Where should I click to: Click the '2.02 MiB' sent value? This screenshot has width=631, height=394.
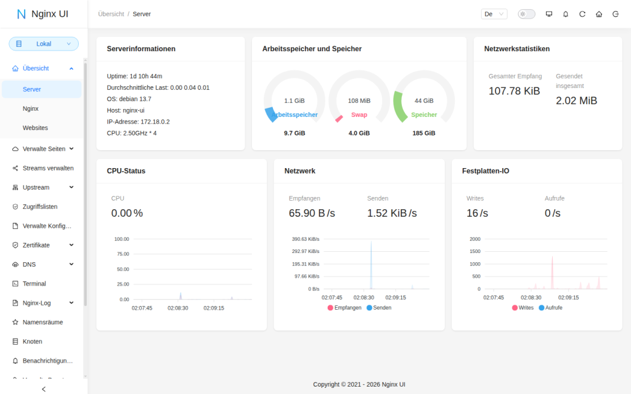[576, 101]
